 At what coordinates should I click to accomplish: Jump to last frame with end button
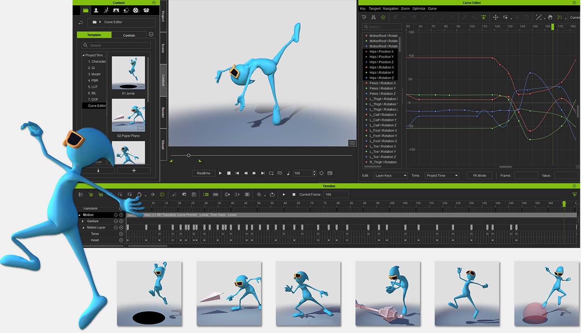262,173
